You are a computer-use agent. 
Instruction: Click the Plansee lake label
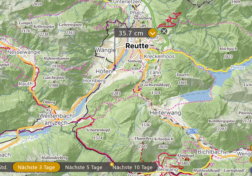point(238,67)
